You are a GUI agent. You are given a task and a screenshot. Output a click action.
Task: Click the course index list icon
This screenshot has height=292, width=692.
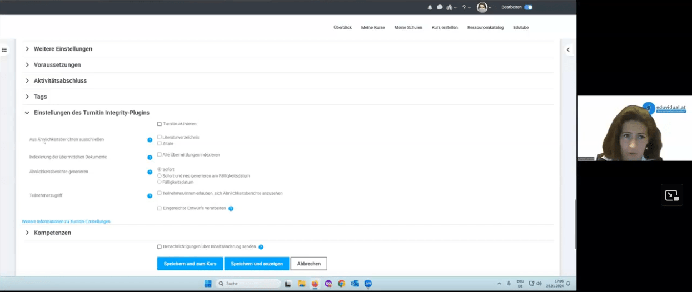pyautogui.click(x=4, y=50)
